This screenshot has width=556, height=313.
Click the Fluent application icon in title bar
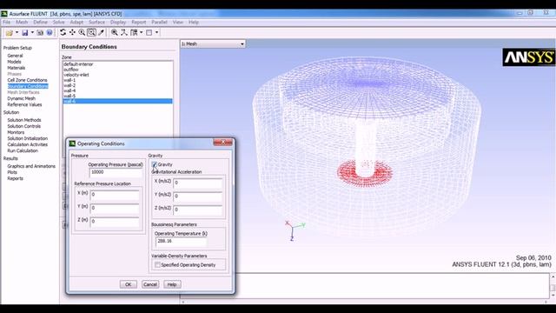tap(3, 14)
